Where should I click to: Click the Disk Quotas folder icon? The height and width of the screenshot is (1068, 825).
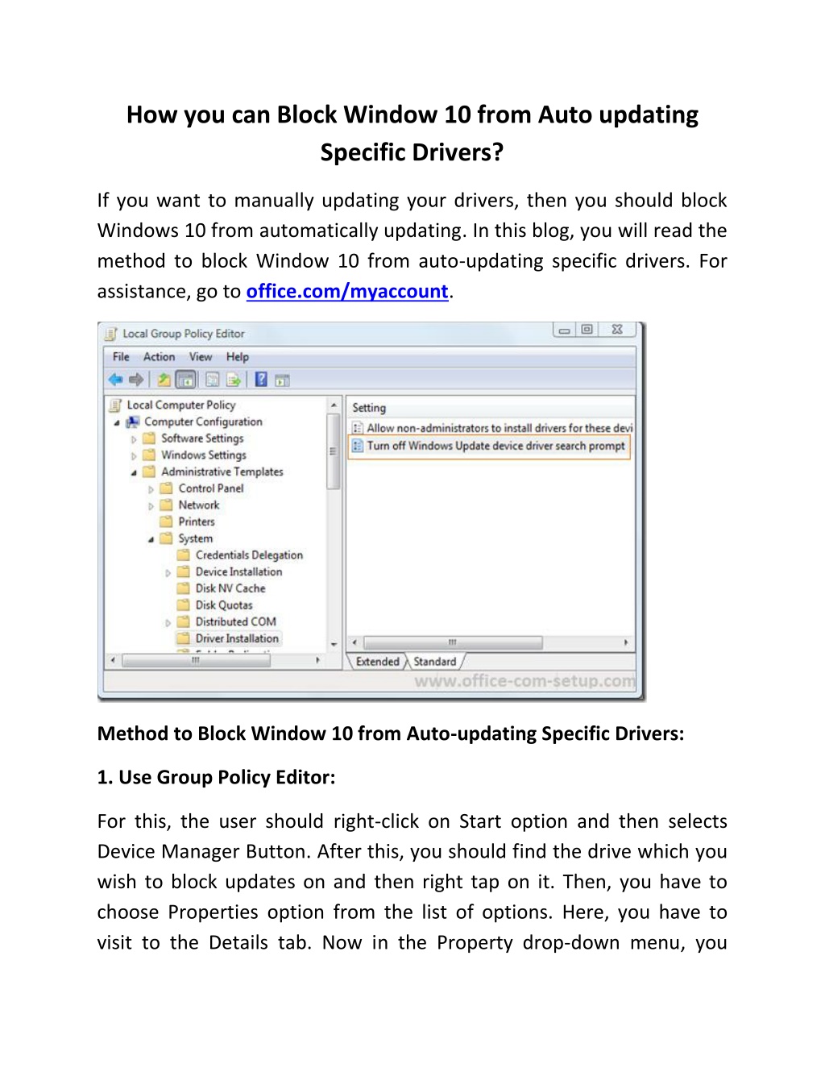[184, 605]
